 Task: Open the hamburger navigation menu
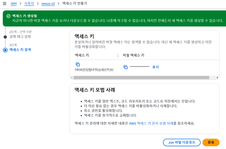click(5, 3)
